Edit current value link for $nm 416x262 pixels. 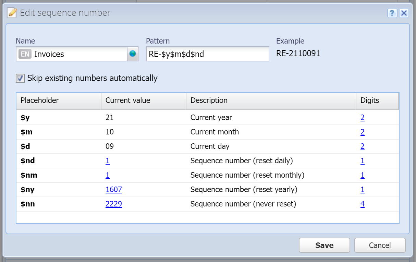[108, 175]
